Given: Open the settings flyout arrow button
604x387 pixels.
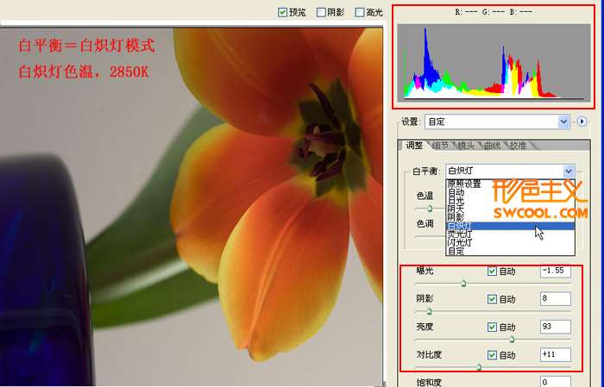Looking at the screenshot, I should (582, 122).
